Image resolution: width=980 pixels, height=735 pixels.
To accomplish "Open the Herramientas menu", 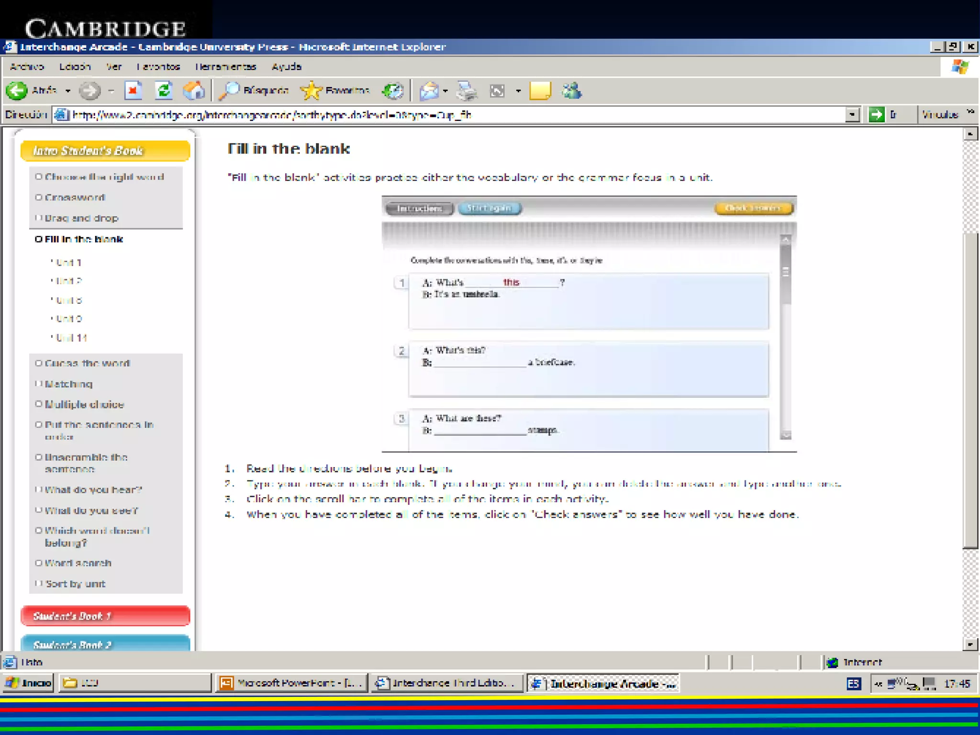I will click(x=225, y=67).
